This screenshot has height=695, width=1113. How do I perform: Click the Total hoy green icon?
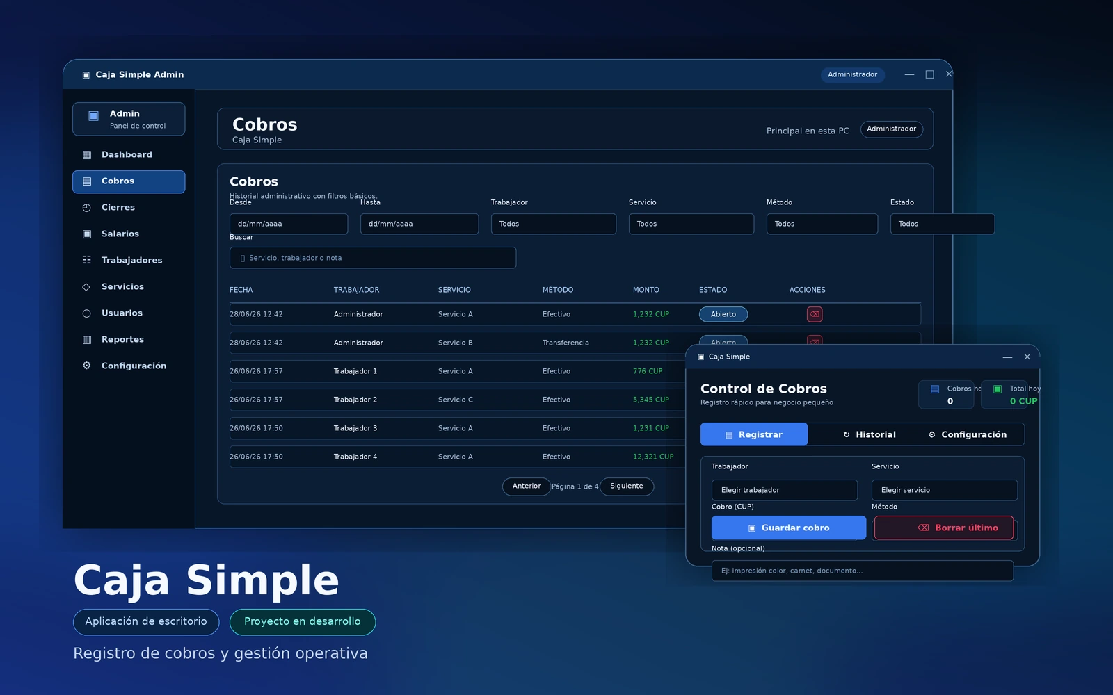point(998,389)
